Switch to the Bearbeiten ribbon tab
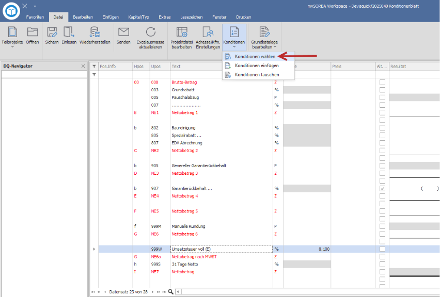440x297 pixels. click(x=83, y=17)
